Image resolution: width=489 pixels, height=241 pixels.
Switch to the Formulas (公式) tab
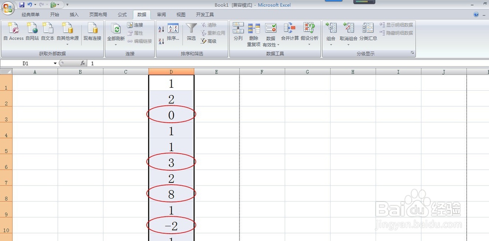coord(122,15)
